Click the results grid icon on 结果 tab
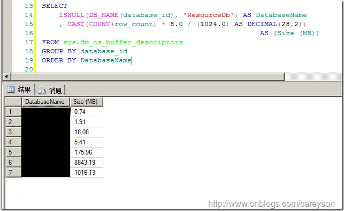This screenshot has width=344, height=211. point(11,90)
